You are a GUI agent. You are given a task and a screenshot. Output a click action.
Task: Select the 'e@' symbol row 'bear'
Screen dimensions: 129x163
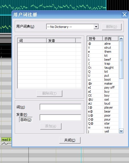tap(103, 111)
